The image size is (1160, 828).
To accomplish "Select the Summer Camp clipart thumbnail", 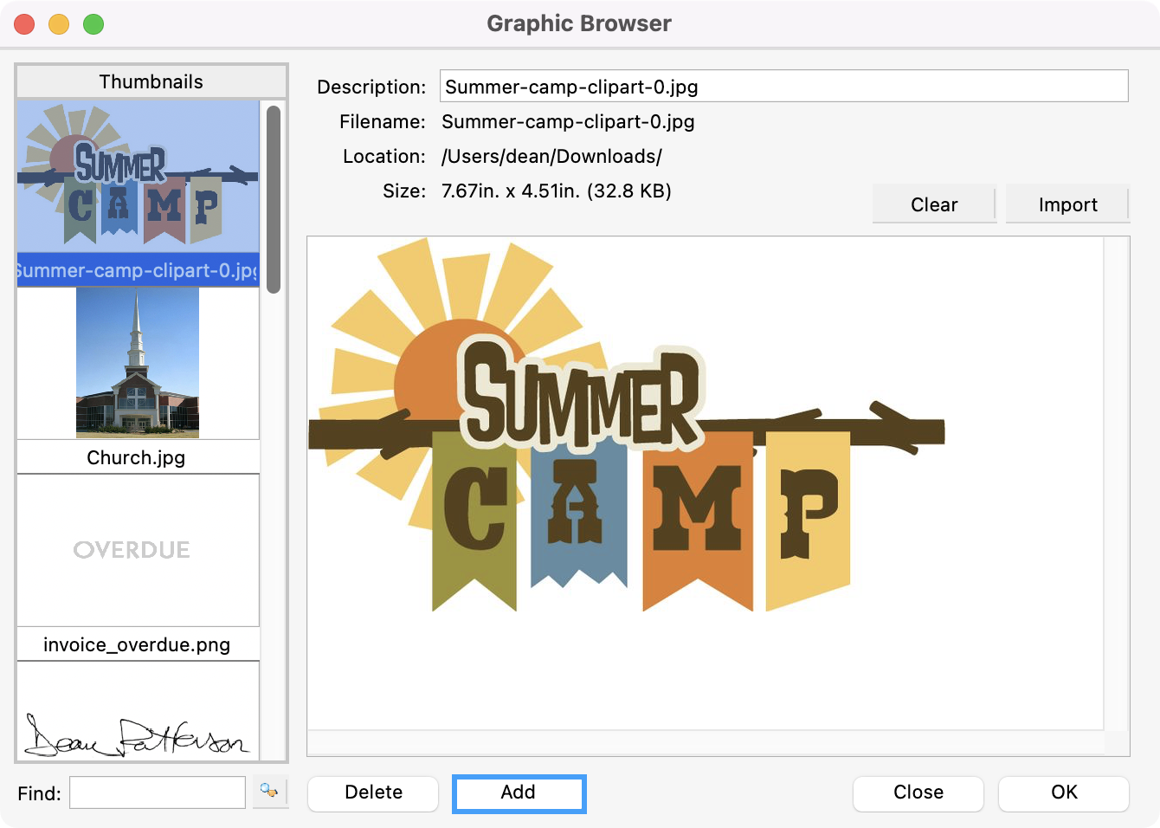I will (138, 176).
